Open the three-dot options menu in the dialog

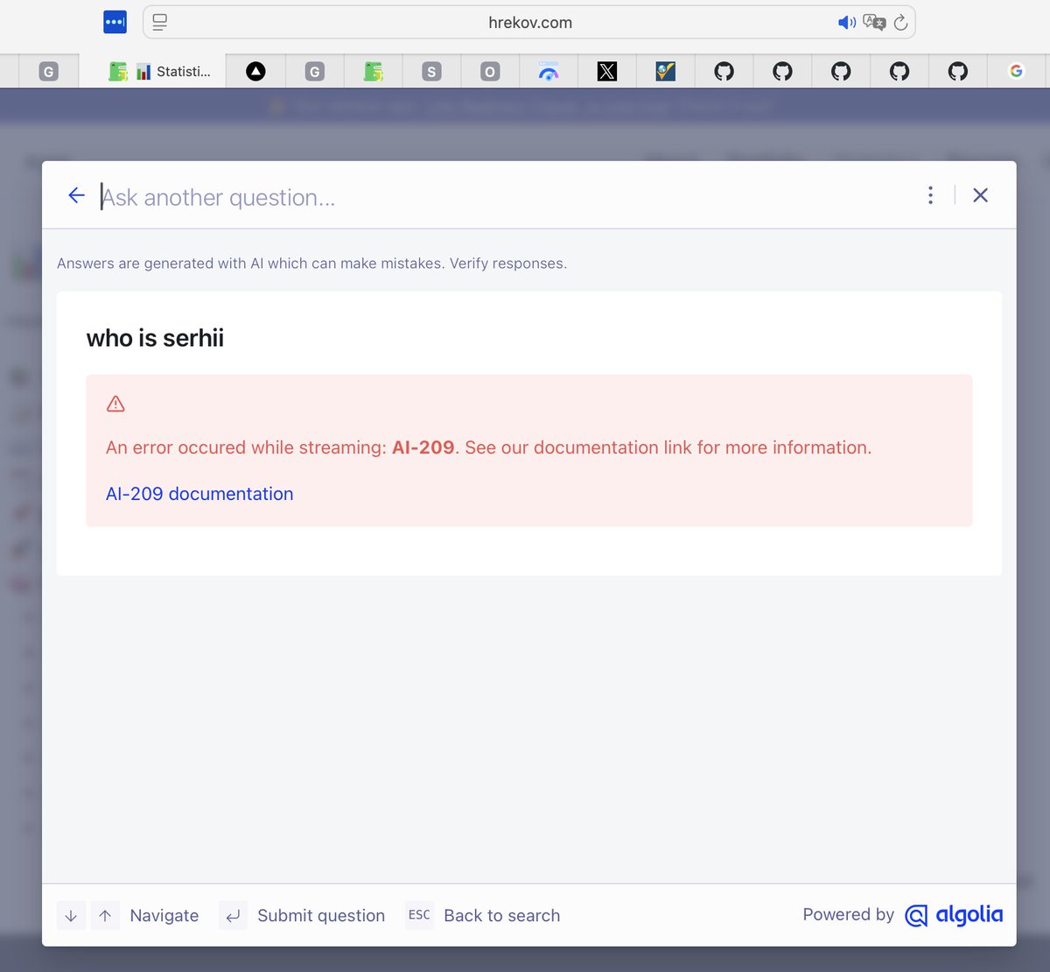point(930,195)
